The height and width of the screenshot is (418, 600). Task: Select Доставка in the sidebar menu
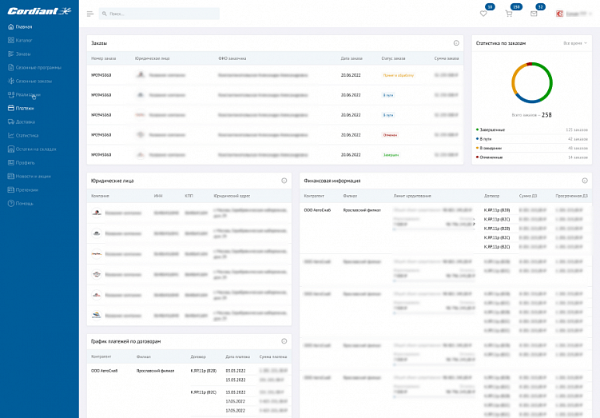(x=26, y=121)
